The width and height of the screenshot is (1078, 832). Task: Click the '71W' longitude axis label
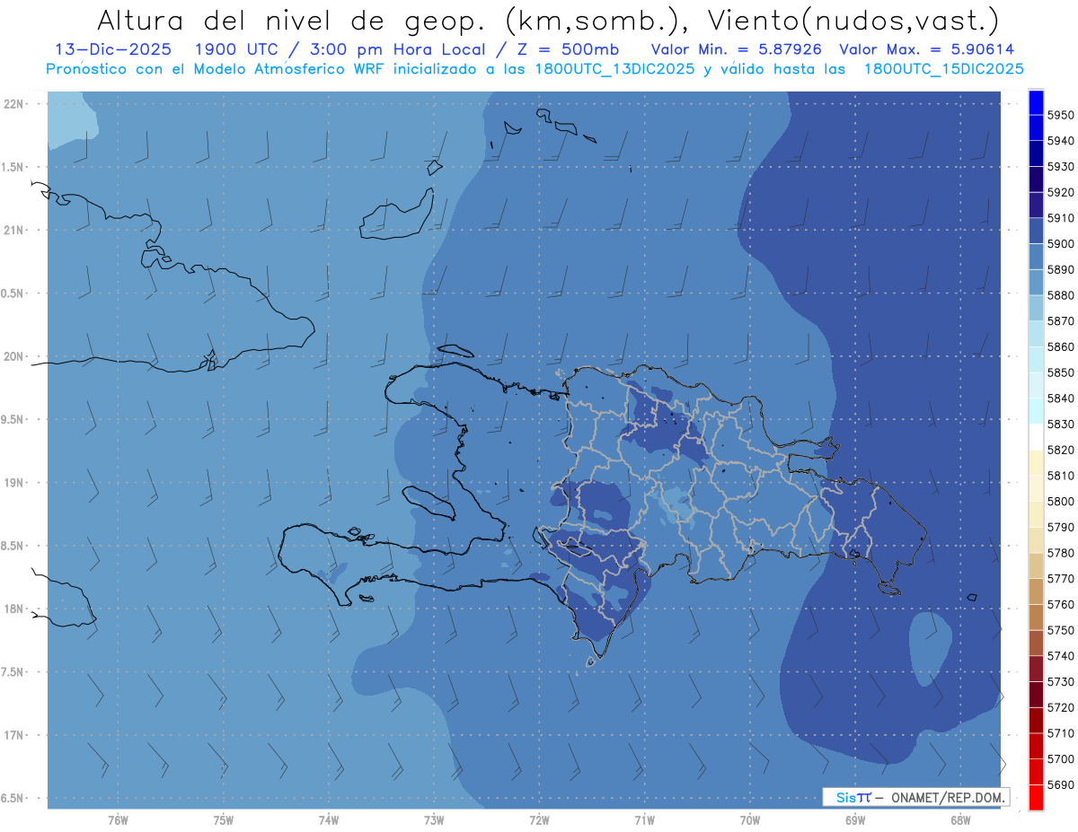click(645, 820)
